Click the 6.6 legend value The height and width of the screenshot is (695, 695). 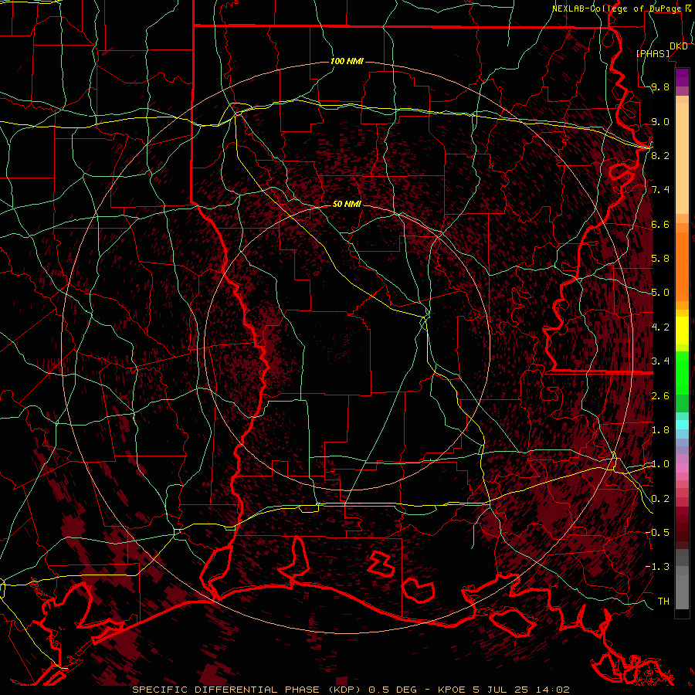(660, 224)
